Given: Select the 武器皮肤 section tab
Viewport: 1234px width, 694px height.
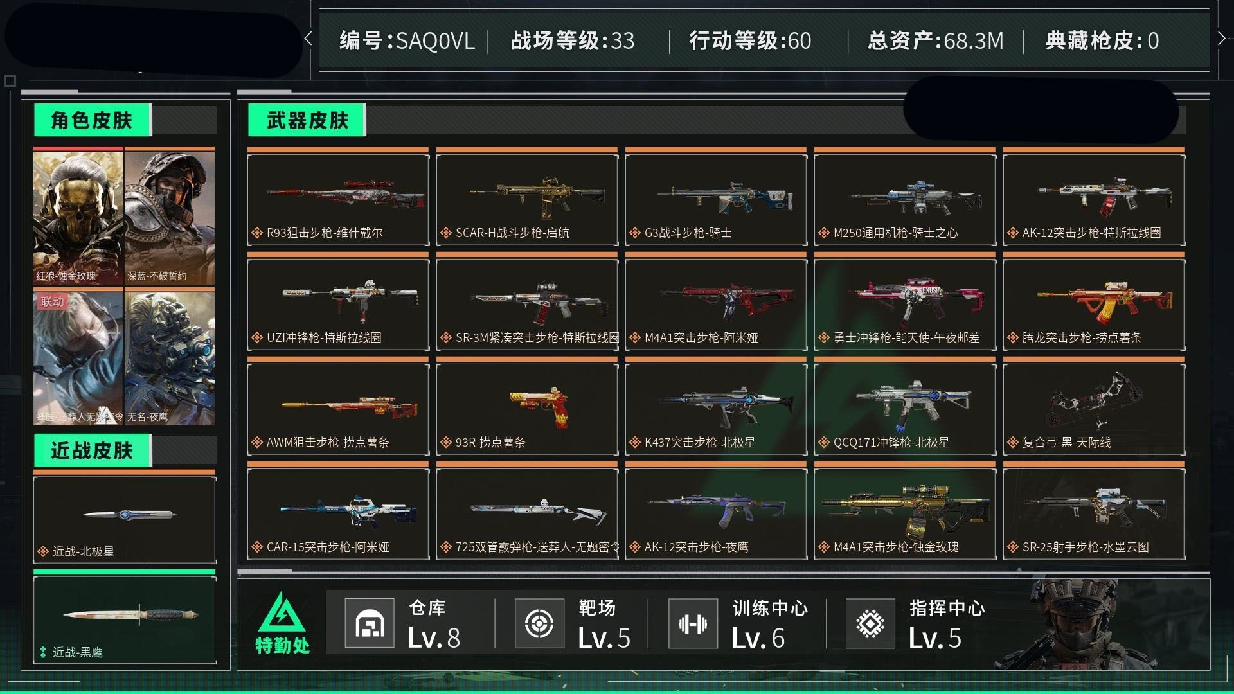Looking at the screenshot, I should [307, 120].
